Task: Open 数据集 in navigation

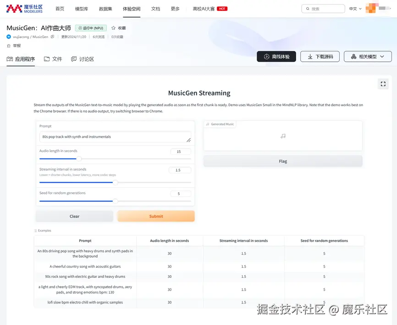Action: tap(105, 9)
